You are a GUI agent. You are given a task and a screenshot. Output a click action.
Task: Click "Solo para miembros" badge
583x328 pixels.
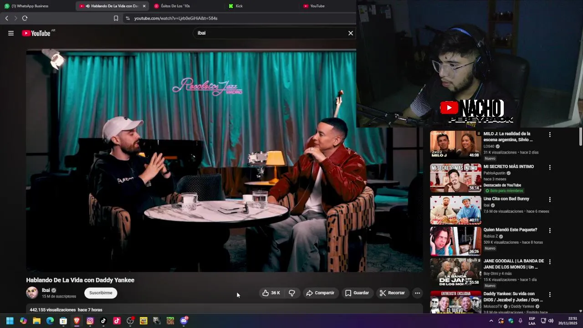point(504,191)
